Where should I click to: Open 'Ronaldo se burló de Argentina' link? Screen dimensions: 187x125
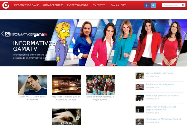160,84
